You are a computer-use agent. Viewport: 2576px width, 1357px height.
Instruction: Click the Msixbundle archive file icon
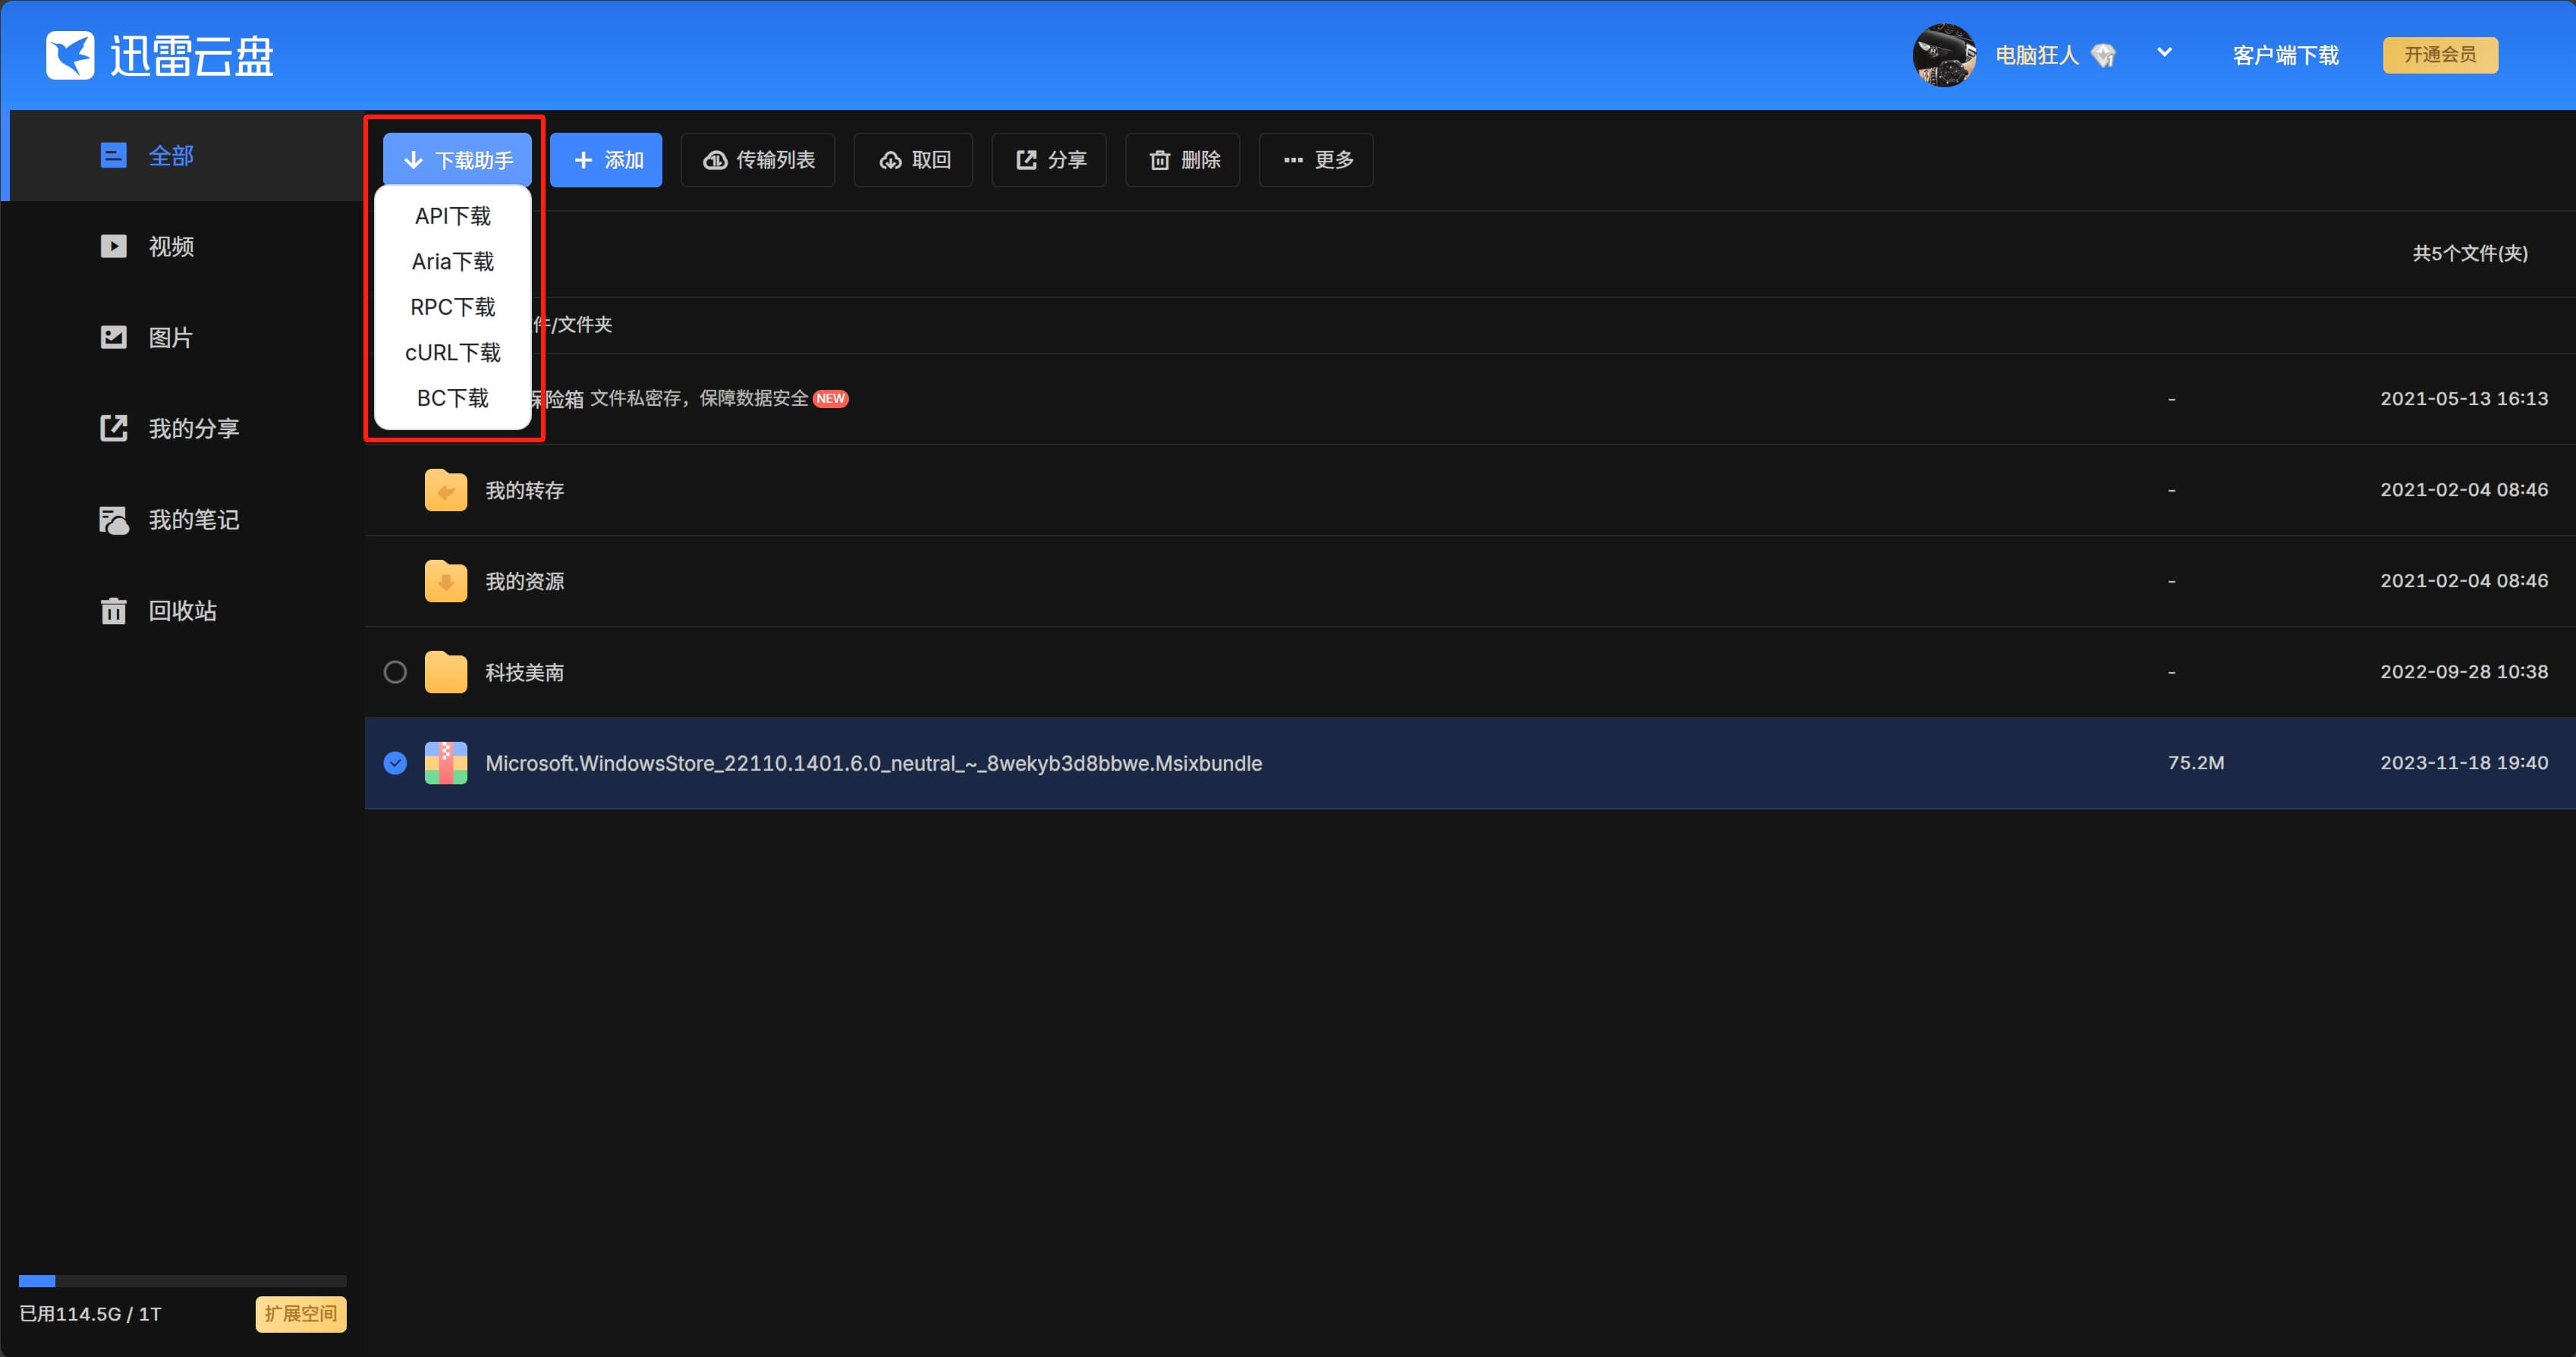tap(446, 763)
